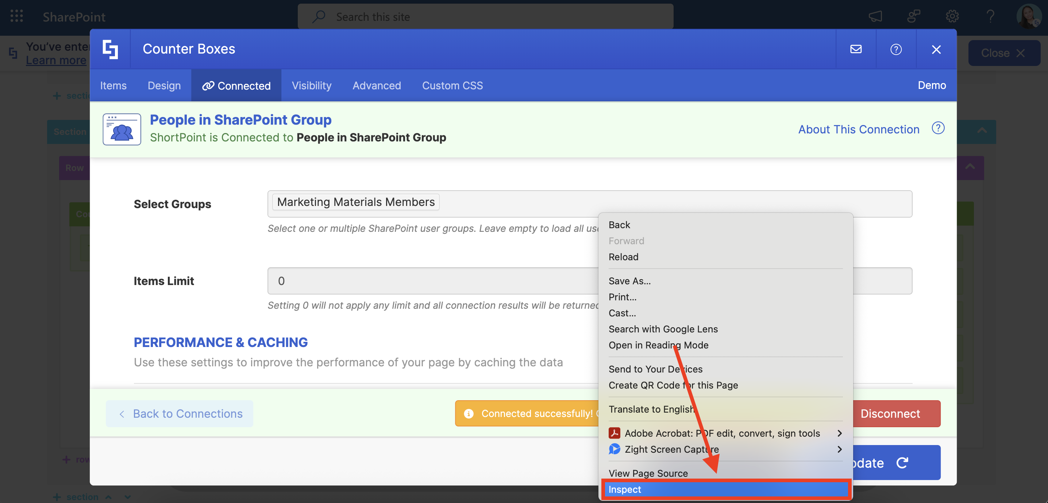
Task: Click the envelope contact icon
Action: (x=856, y=49)
